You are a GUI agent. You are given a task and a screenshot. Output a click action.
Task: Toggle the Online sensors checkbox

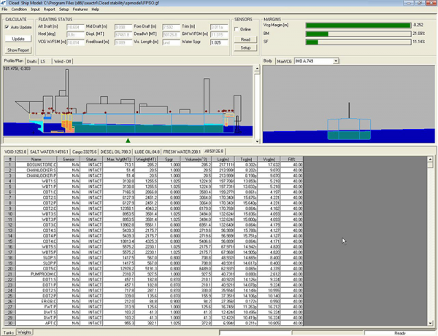point(238,29)
